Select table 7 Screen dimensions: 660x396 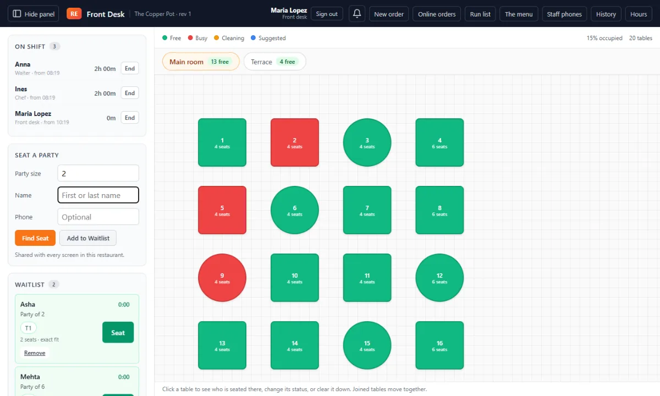pos(367,210)
